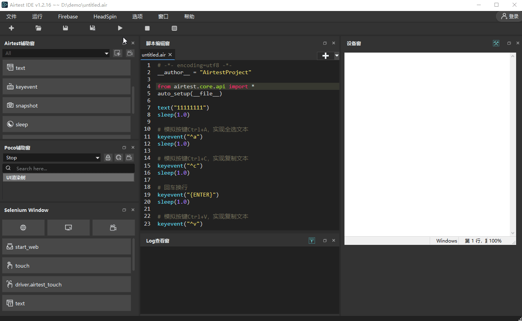Close the Selenium Window panel
This screenshot has height=321, width=522.
click(133, 210)
